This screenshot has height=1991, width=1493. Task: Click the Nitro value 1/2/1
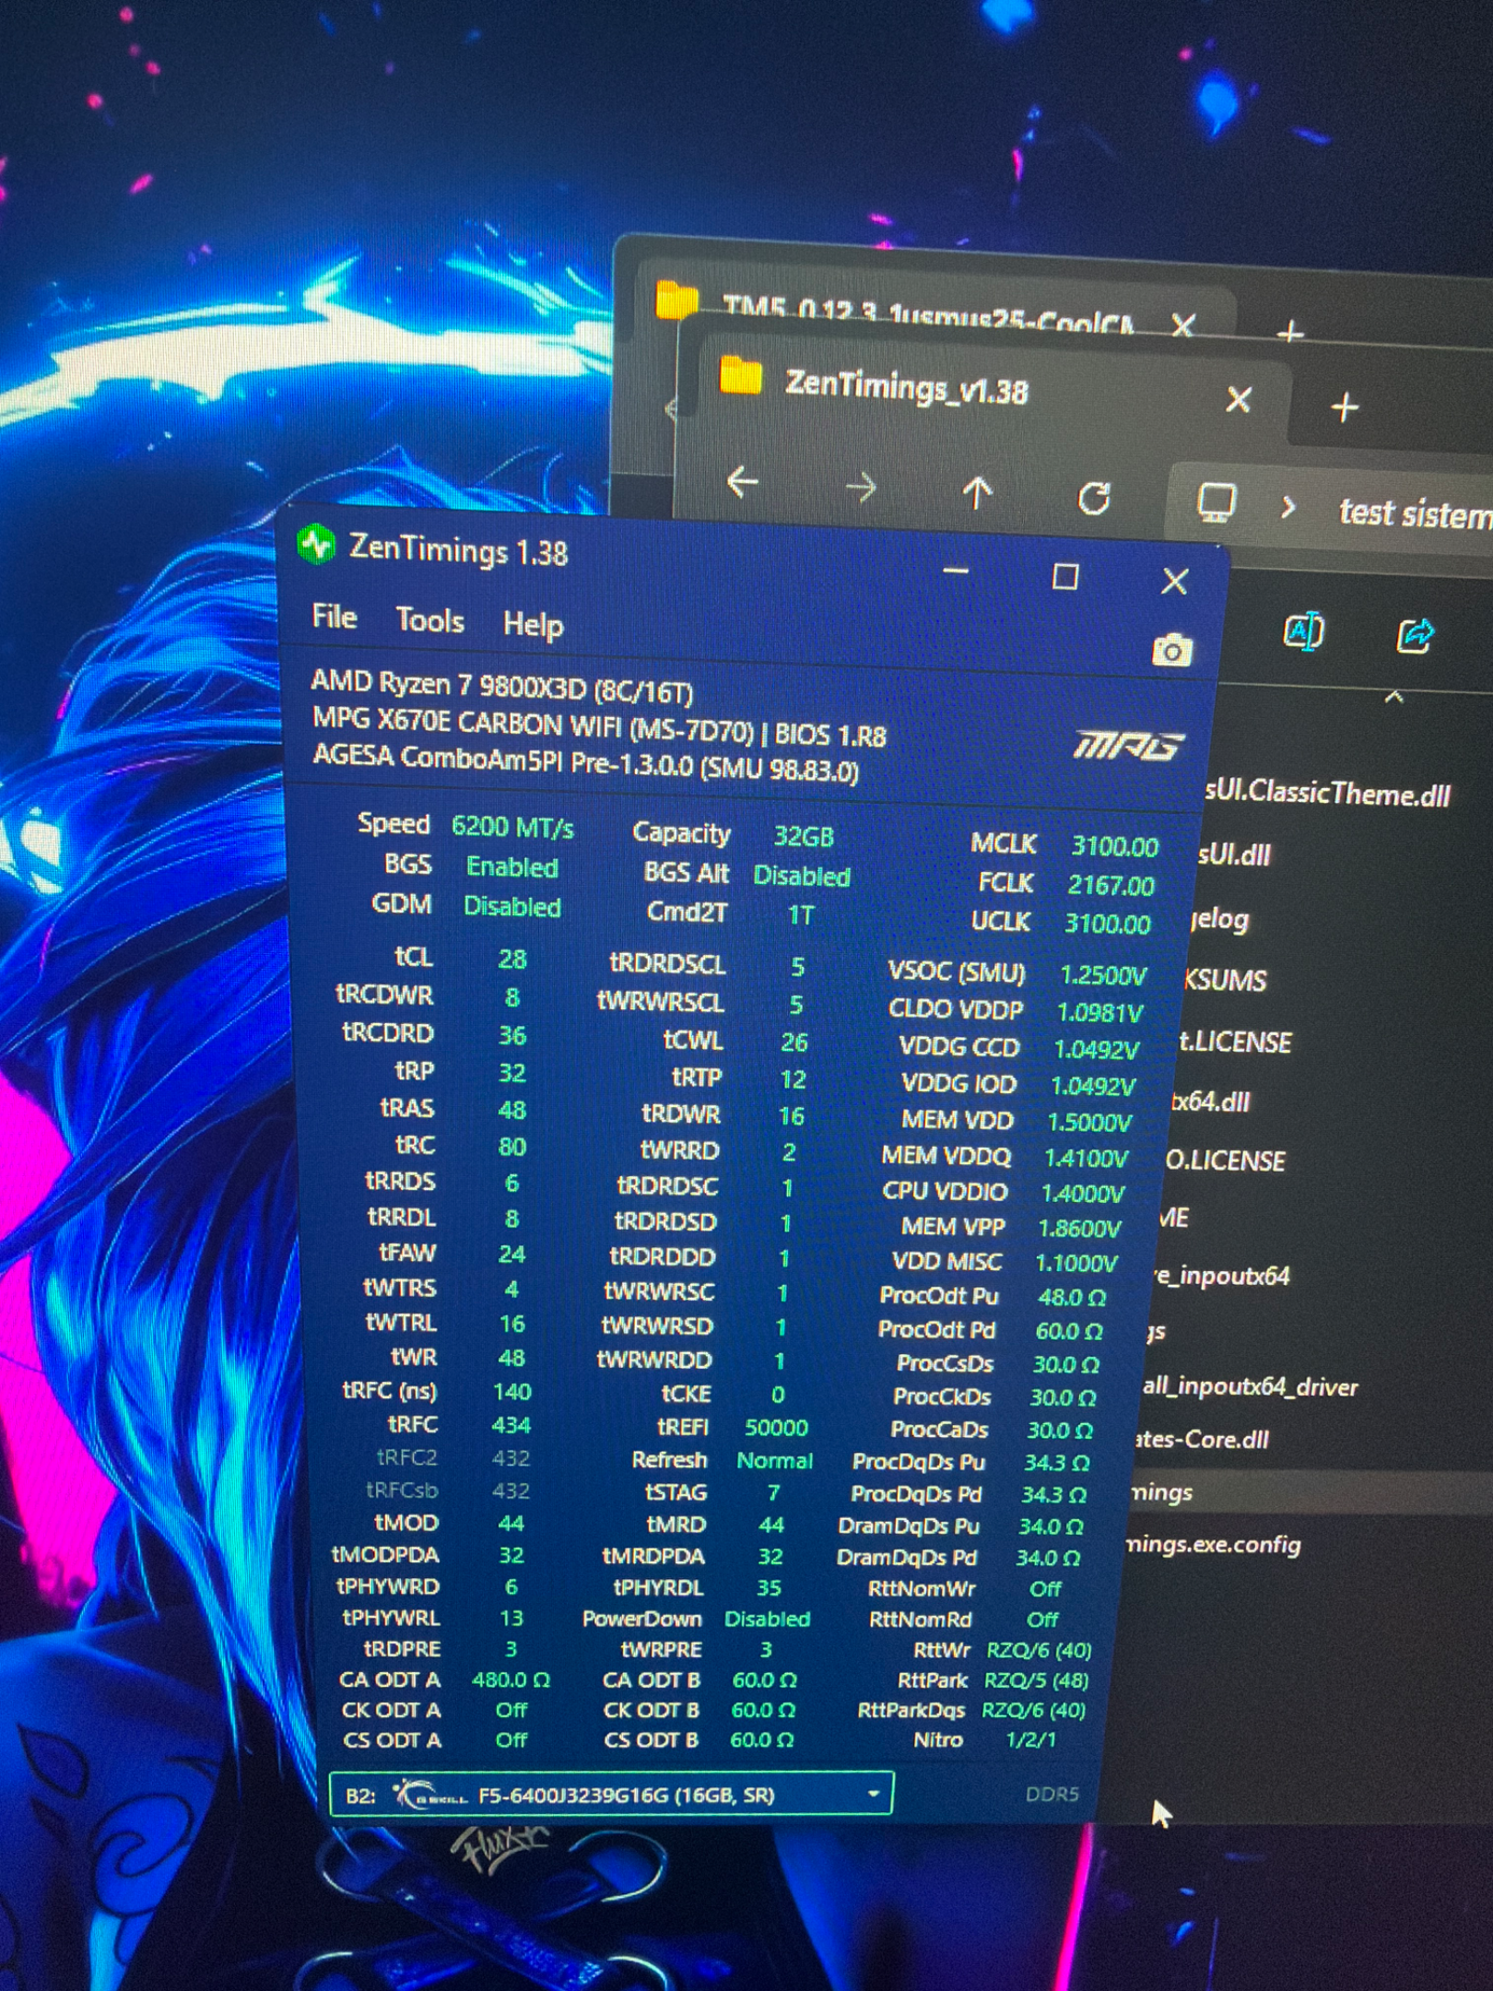(x=1030, y=1739)
